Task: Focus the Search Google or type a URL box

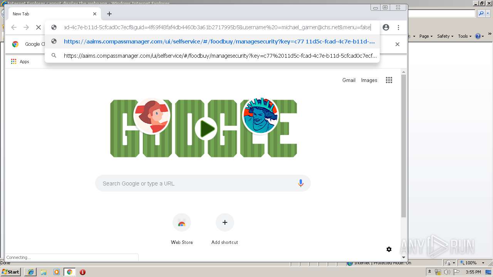Action: point(203,184)
